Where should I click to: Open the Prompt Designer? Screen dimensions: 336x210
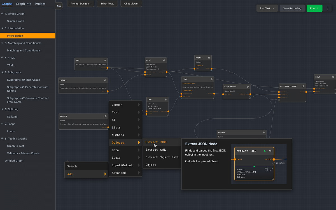pyautogui.click(x=80, y=4)
